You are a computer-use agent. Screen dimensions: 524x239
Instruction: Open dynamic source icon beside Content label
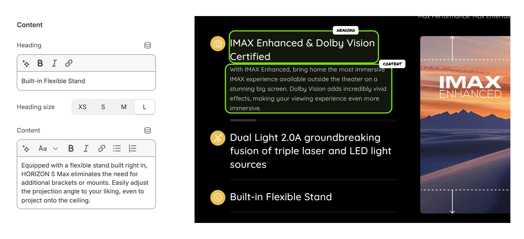[148, 131]
